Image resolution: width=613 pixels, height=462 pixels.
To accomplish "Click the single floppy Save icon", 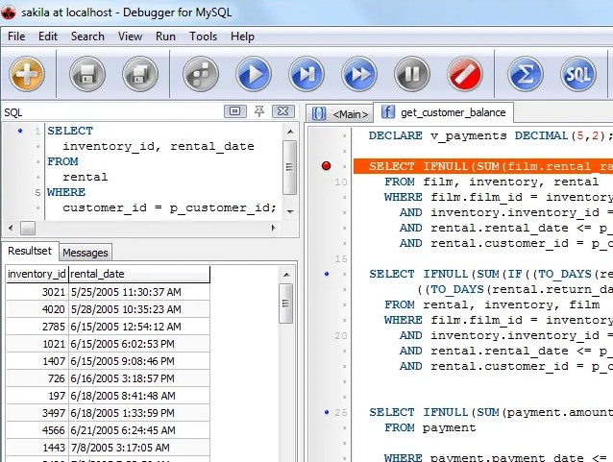I will click(87, 74).
